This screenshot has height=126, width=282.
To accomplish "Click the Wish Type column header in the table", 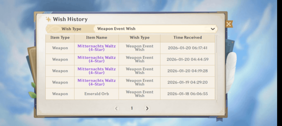I will click(x=139, y=38).
